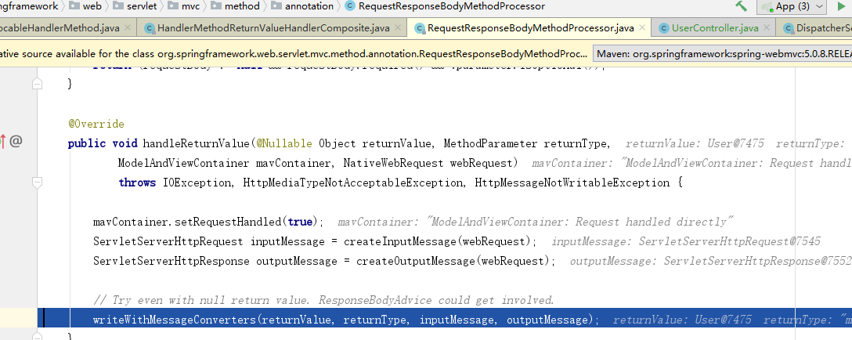Click the Maven spring-webmvc source banner
The height and width of the screenshot is (340, 852).
(x=722, y=54)
